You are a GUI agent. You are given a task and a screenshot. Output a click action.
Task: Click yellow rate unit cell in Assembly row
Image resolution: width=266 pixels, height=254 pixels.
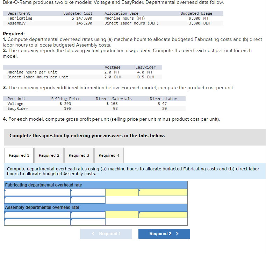coord(163,214)
